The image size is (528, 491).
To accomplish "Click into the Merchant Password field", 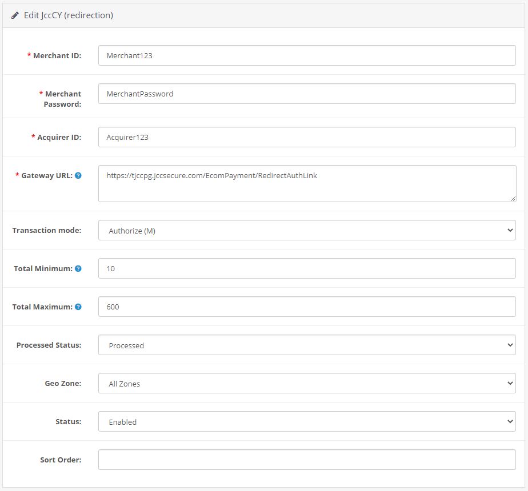I will click(x=307, y=94).
